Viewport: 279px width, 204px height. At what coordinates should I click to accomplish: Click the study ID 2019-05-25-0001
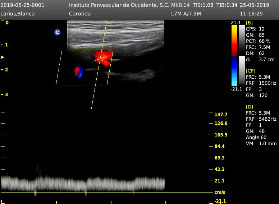22,5
